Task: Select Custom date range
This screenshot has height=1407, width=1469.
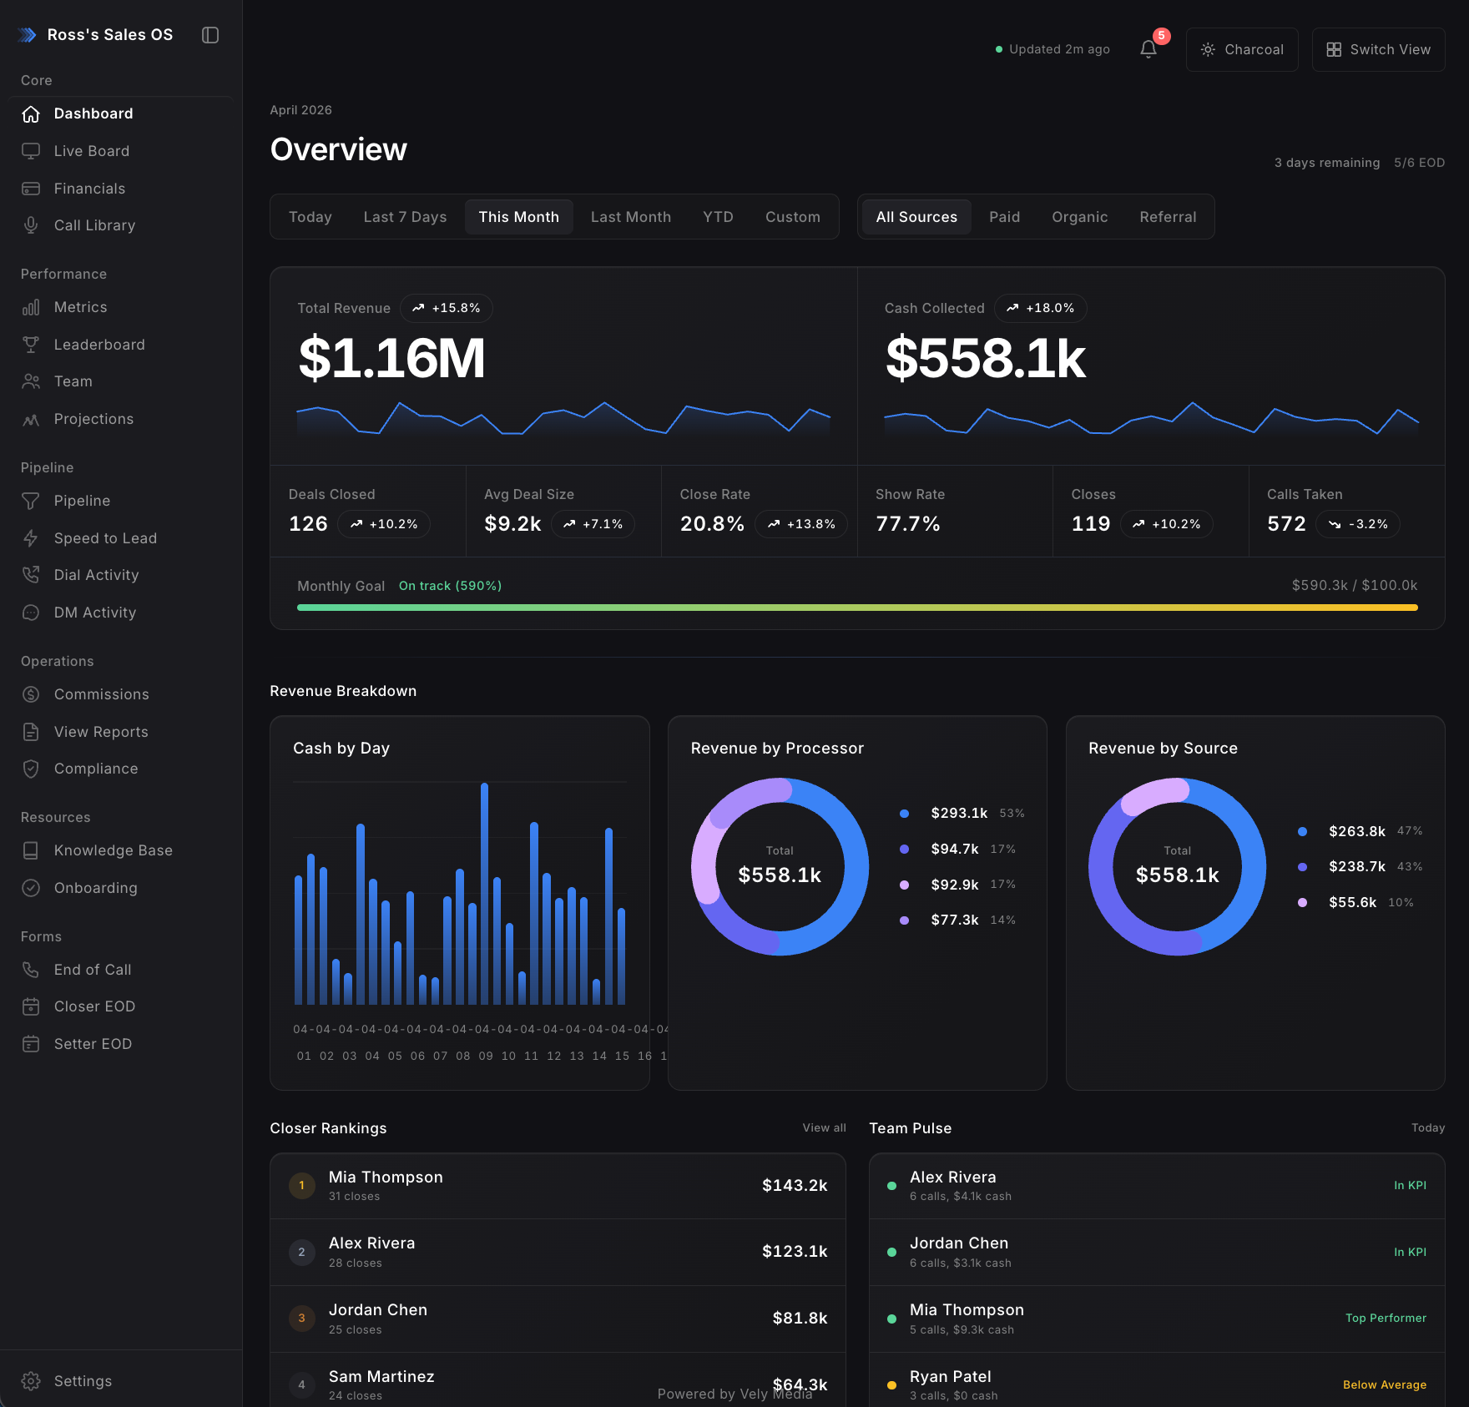Action: (x=793, y=217)
